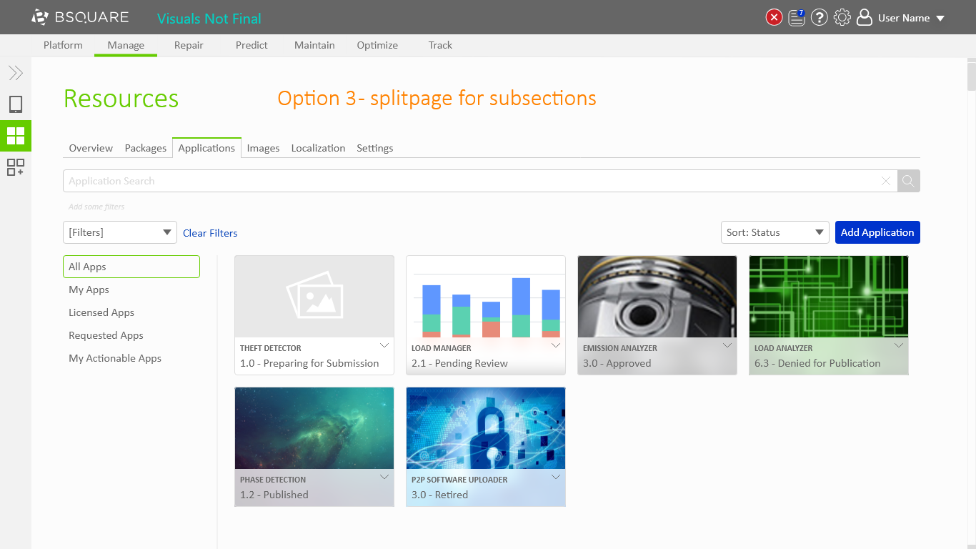This screenshot has width=976, height=549.
Task: Open the User Name account menu
Action: [902, 18]
